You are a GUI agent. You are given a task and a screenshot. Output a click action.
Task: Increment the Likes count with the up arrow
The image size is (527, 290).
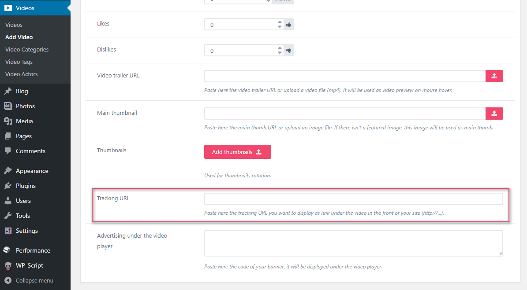279,22
